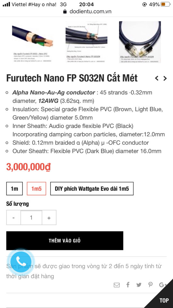The width and height of the screenshot is (173, 308).
Task: Open the middle labeled cable diagram thumbnail
Action: [x=86, y=42]
